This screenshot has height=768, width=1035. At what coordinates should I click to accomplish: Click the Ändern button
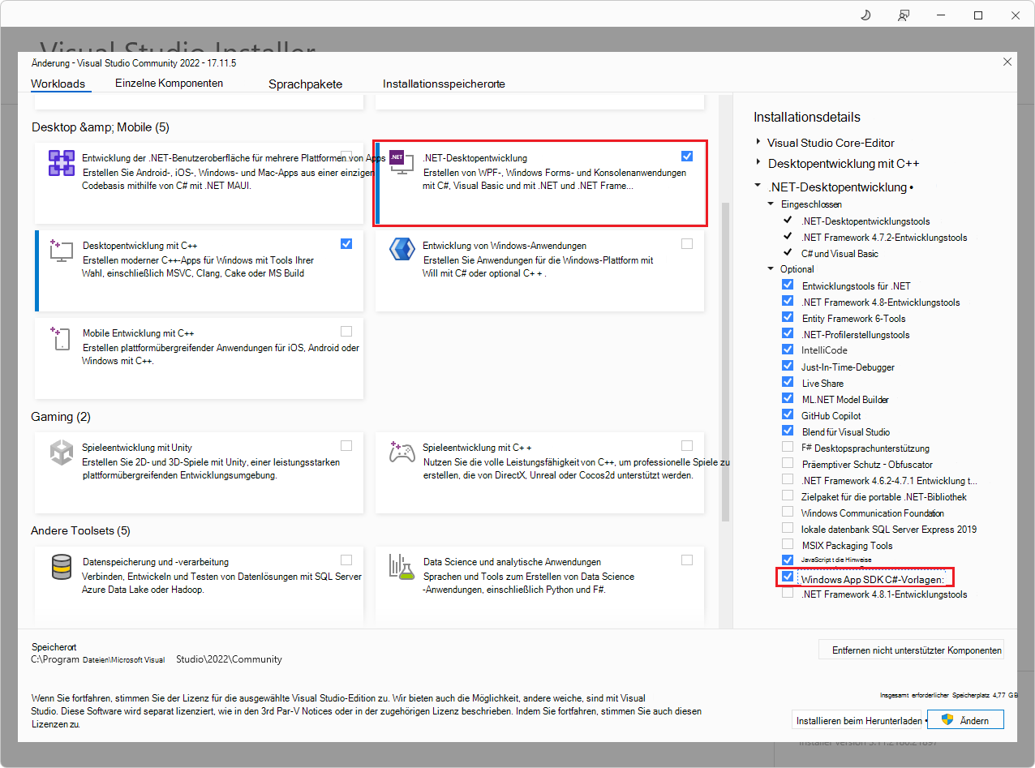click(966, 719)
